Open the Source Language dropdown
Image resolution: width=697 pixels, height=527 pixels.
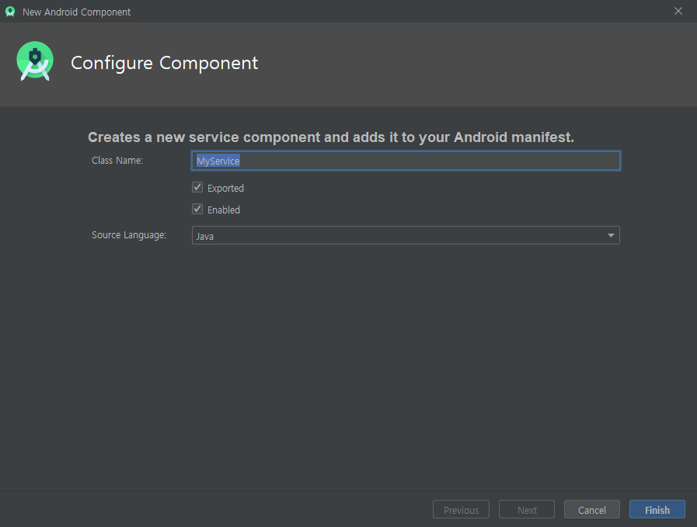click(406, 235)
